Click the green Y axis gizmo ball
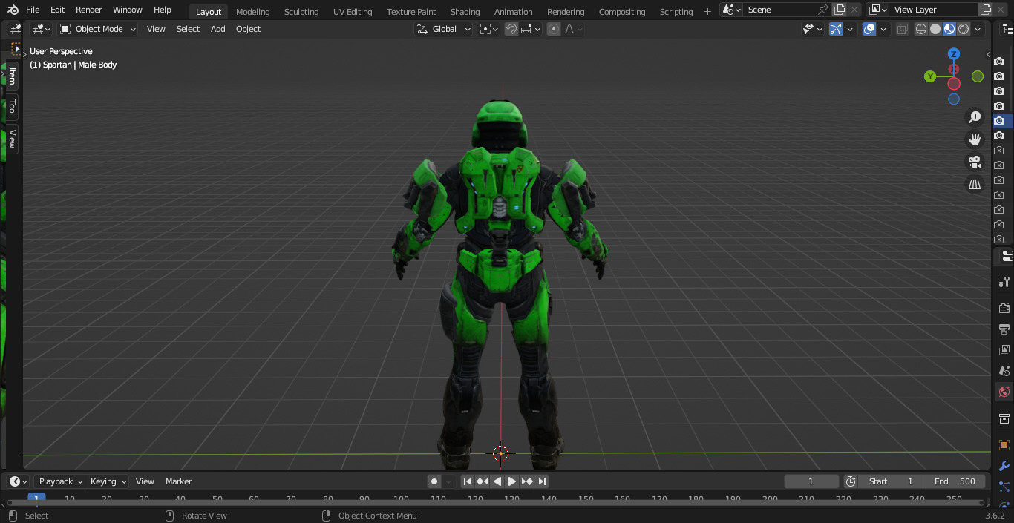 pos(930,76)
